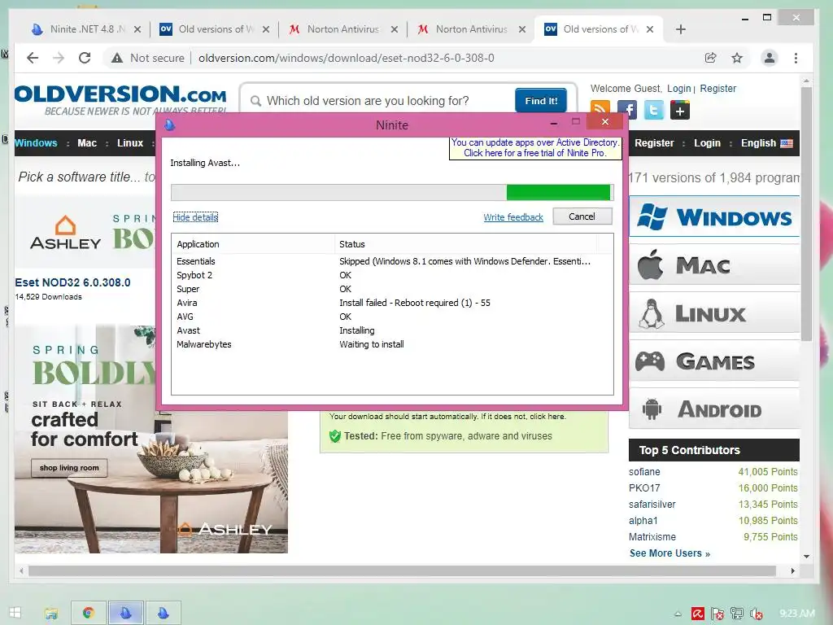
Task: Click the Eset NOD32 6.0.308.0 title
Action: [x=72, y=282]
